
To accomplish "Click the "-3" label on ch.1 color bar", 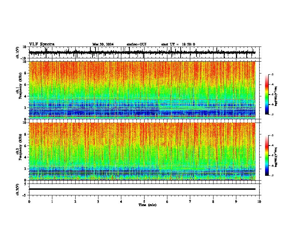I will [272, 75].
